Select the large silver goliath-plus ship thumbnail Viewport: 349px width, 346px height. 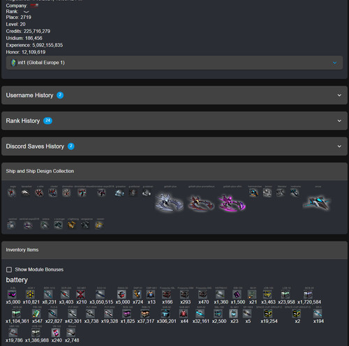(x=169, y=202)
